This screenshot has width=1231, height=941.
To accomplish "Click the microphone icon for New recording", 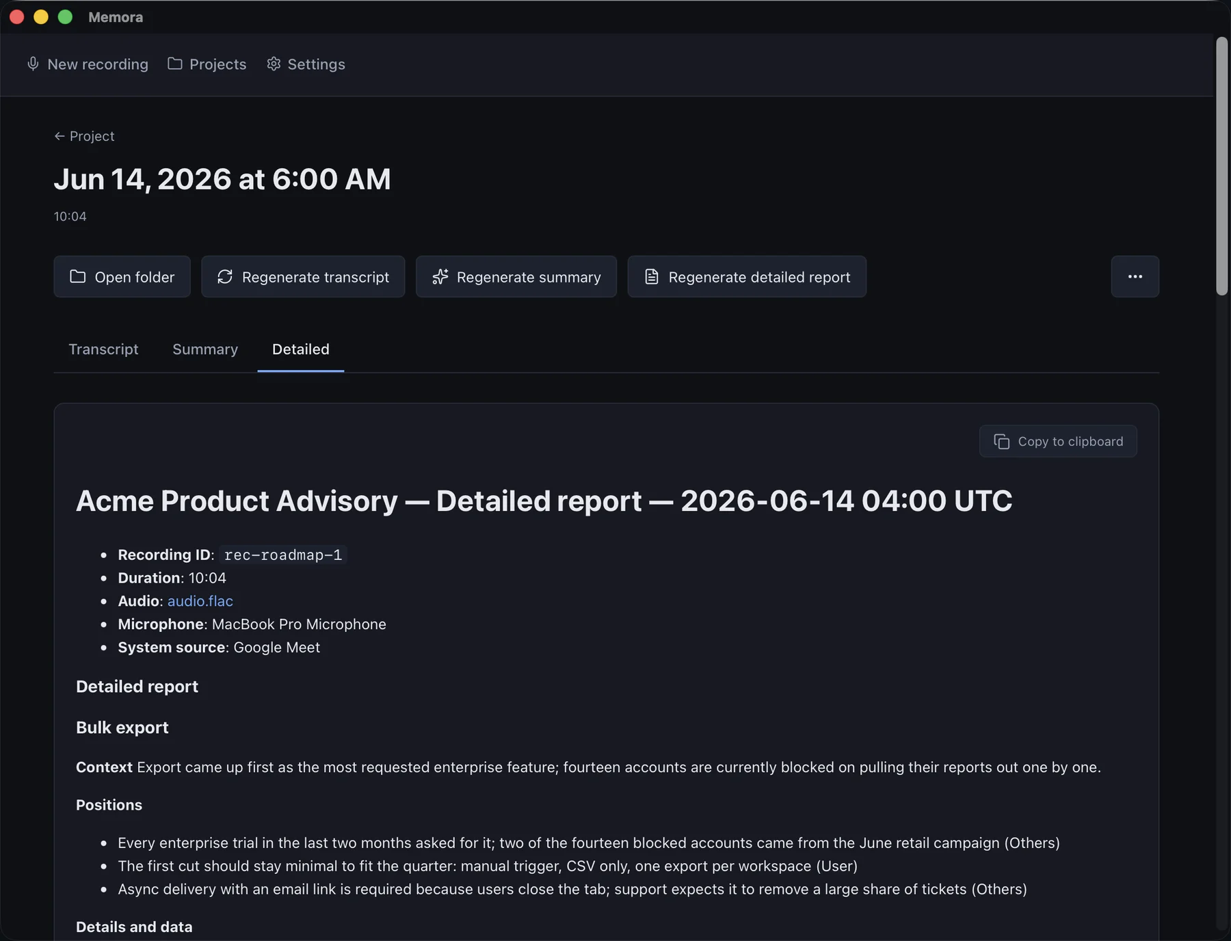I will click(x=33, y=64).
